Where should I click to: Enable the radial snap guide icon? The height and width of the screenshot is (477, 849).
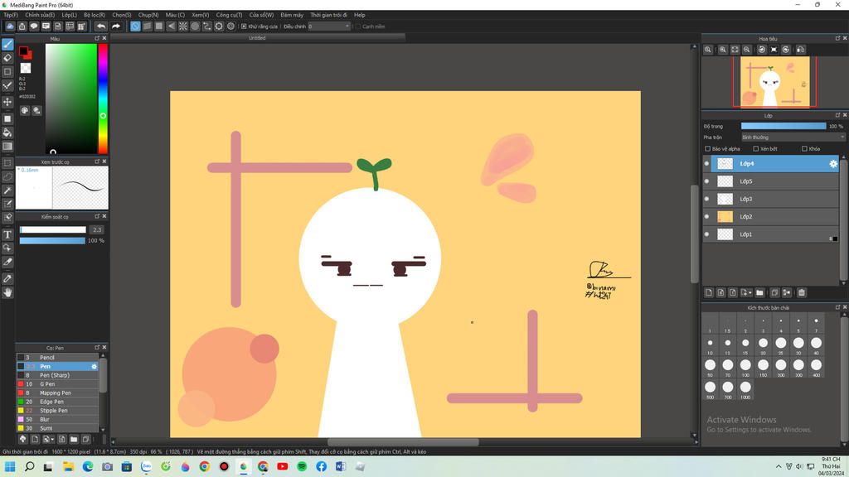(x=183, y=26)
